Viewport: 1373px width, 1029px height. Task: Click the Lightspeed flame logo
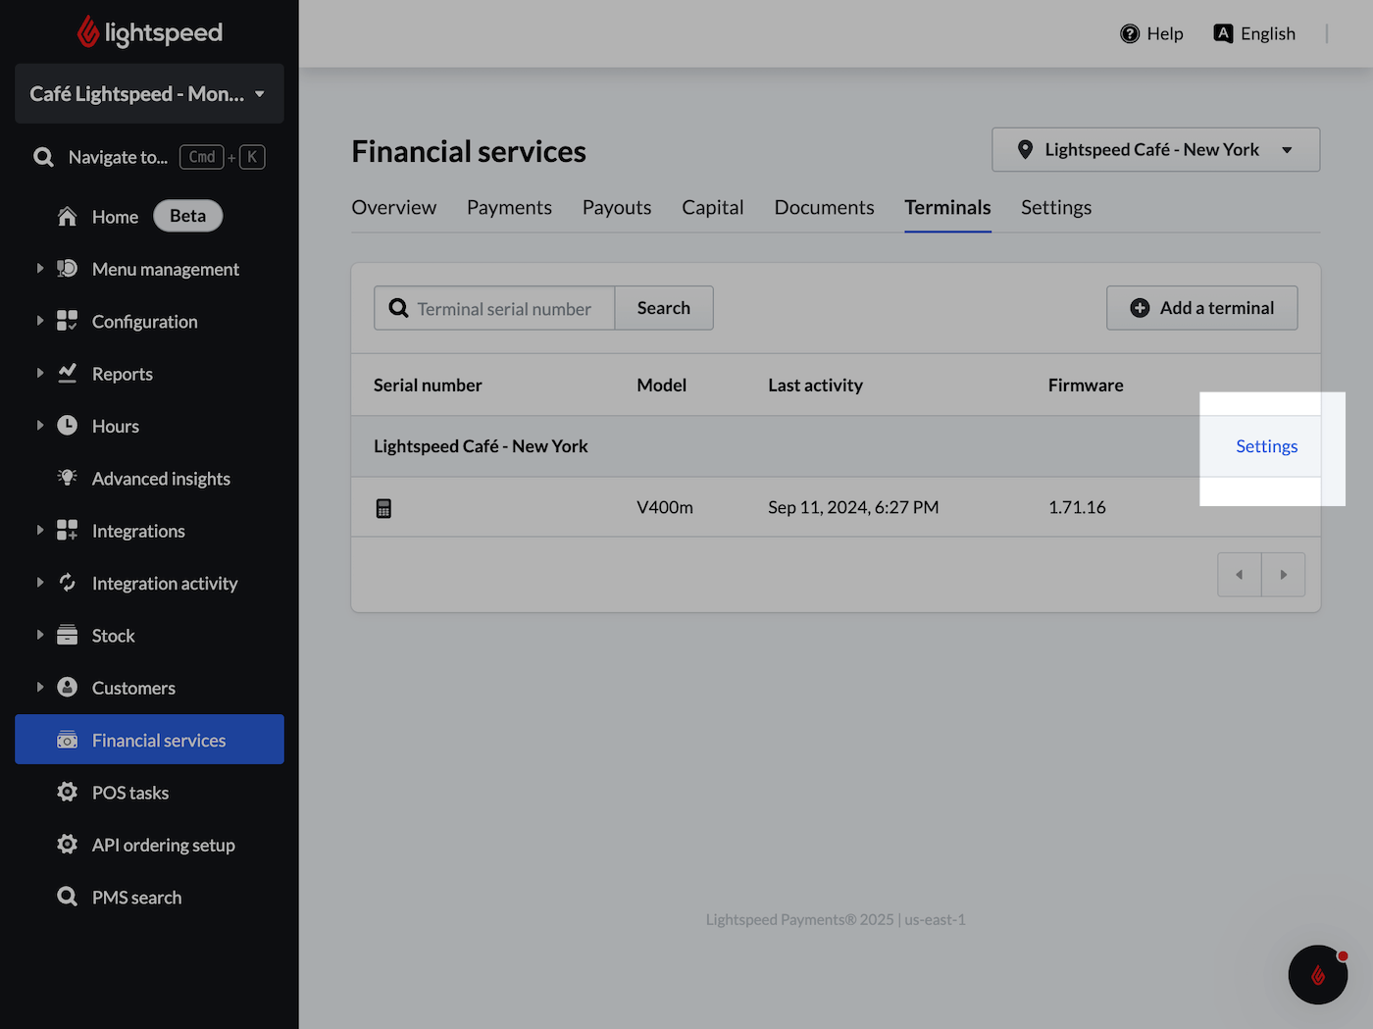click(x=88, y=32)
